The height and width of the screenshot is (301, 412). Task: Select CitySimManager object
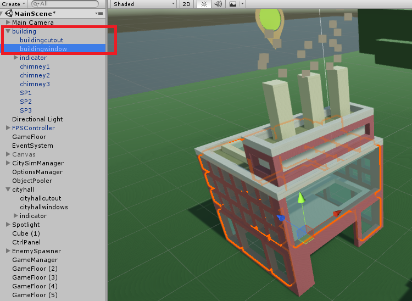[38, 163]
